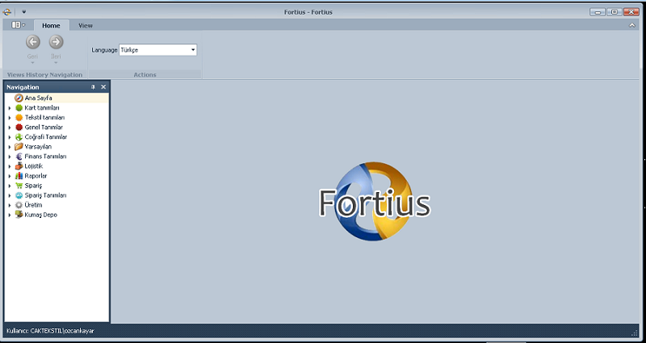Select the Finans Tanımları label
646x343 pixels.
point(45,157)
